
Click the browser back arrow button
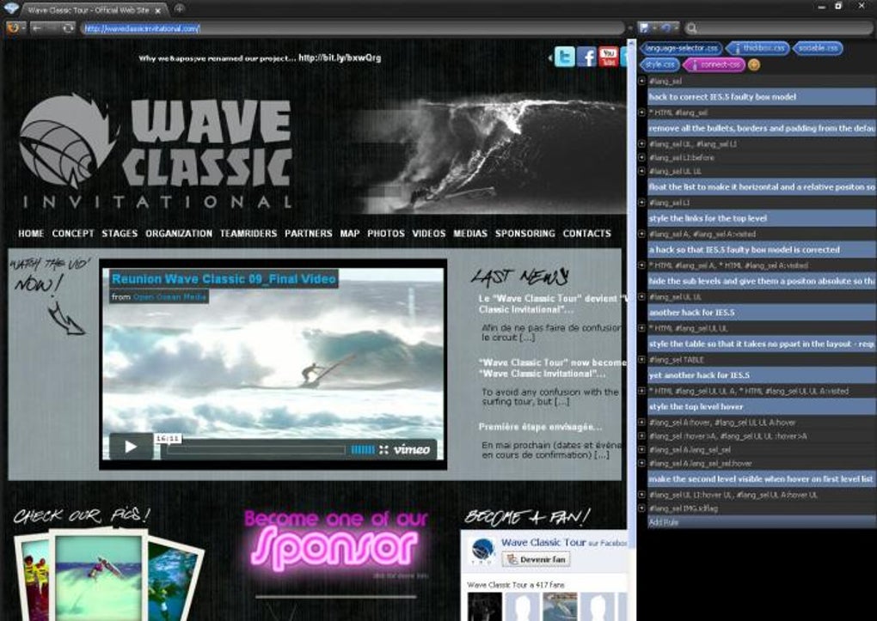[x=37, y=28]
